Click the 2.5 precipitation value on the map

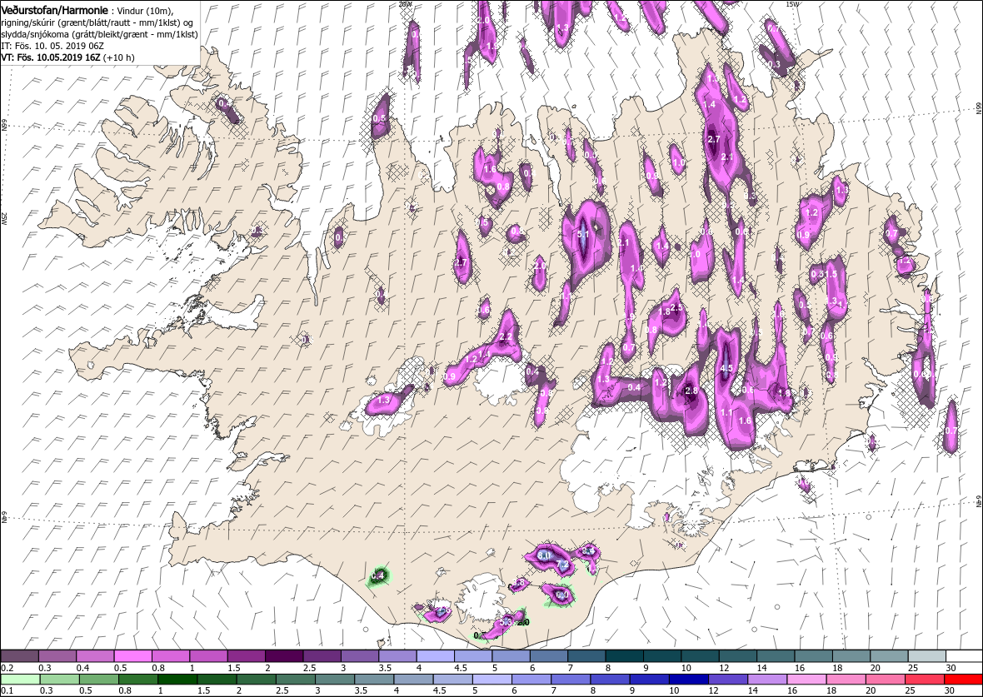click(x=676, y=307)
